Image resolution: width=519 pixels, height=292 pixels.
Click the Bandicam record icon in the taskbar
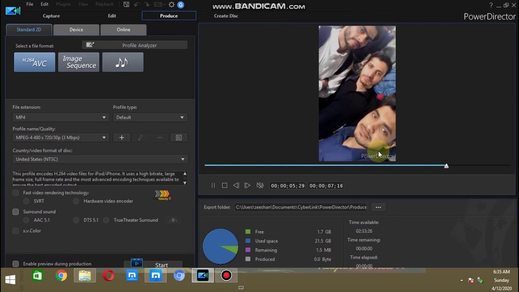pos(226,276)
